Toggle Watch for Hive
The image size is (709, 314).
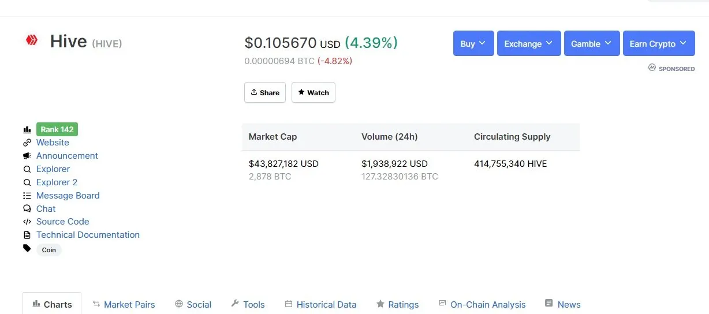pos(314,92)
